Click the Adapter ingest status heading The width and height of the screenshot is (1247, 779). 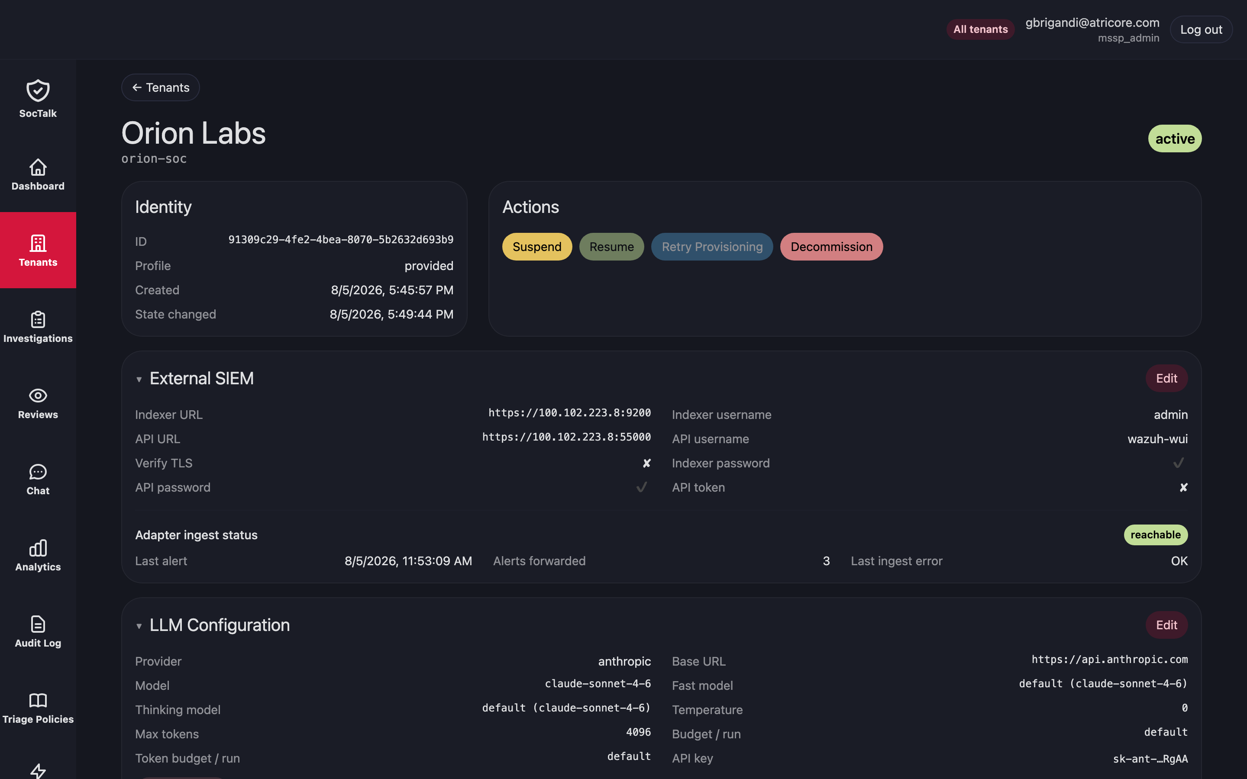[x=196, y=535]
